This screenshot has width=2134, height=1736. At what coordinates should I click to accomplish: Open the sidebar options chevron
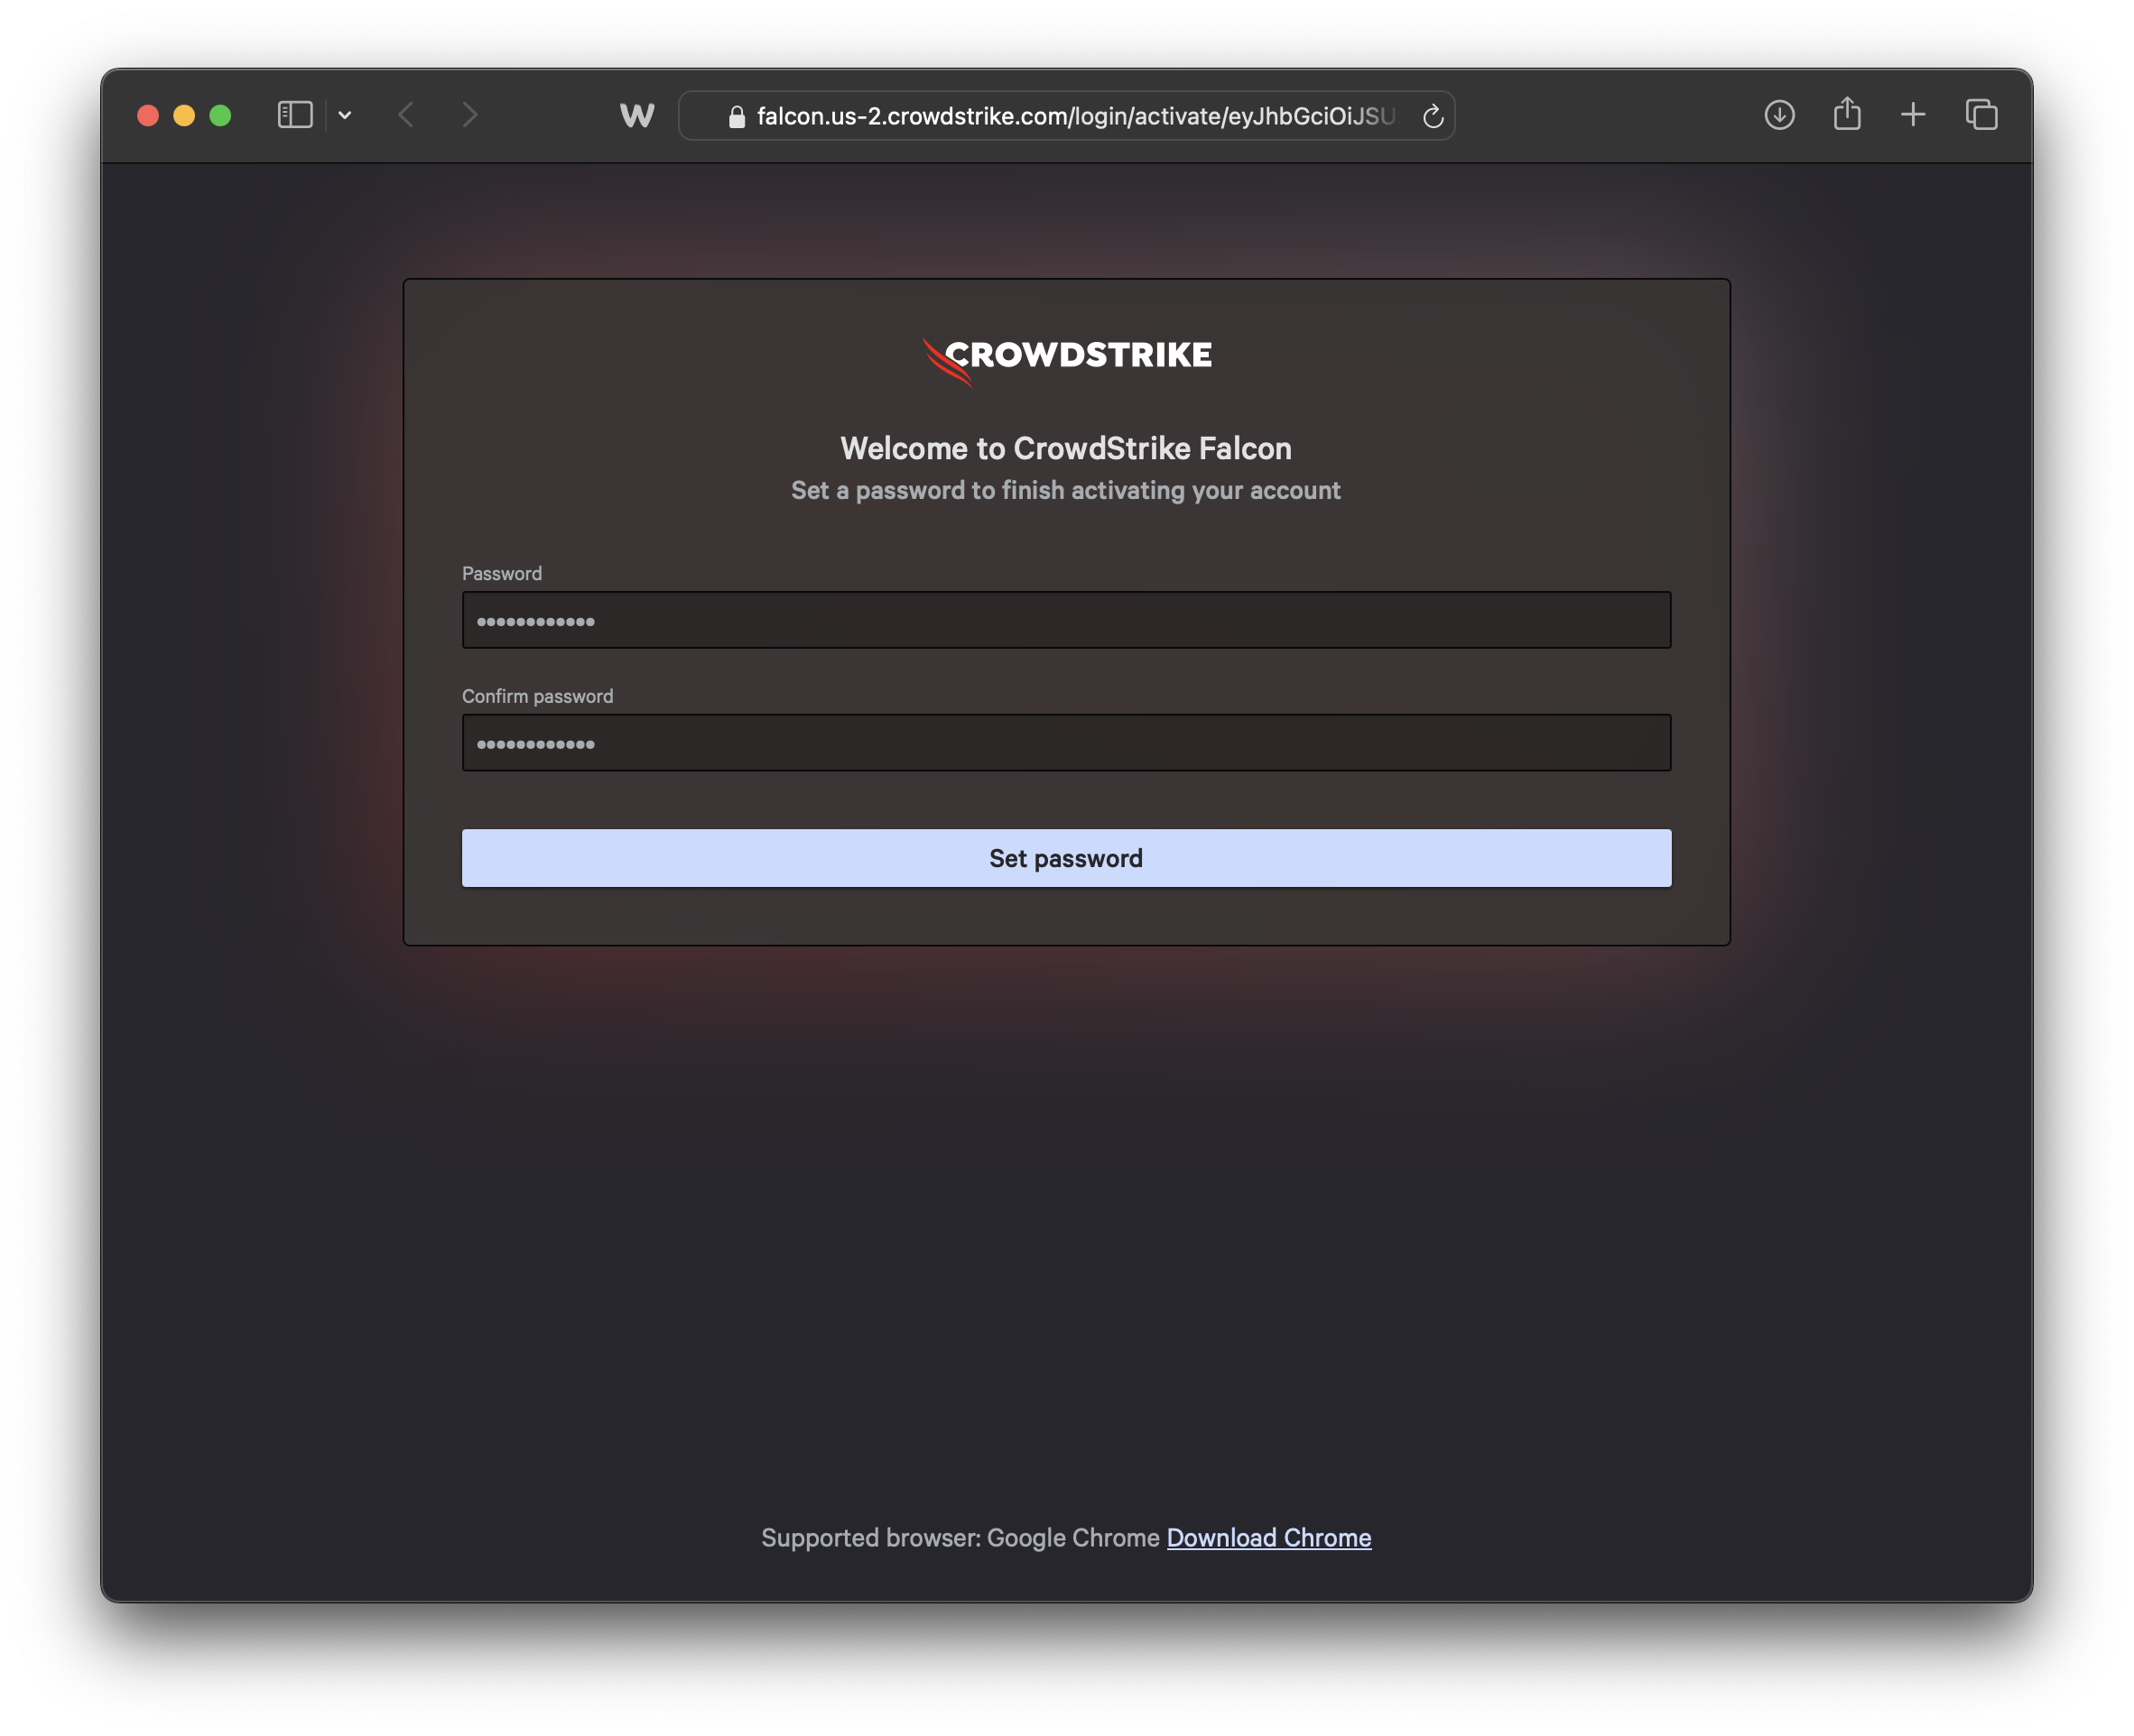click(x=345, y=115)
